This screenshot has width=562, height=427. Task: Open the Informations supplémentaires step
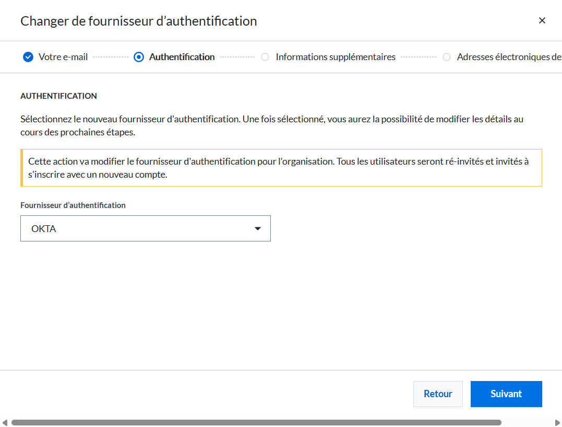point(336,57)
